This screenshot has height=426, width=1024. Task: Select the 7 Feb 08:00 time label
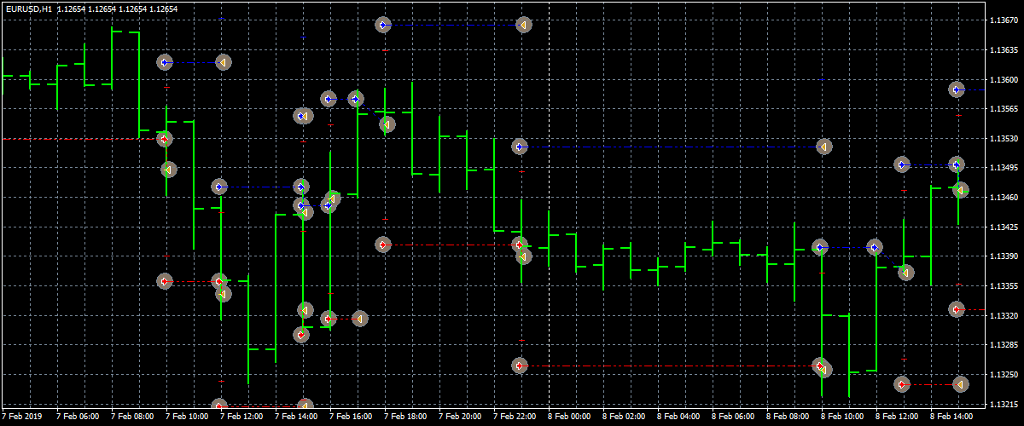coord(133,417)
